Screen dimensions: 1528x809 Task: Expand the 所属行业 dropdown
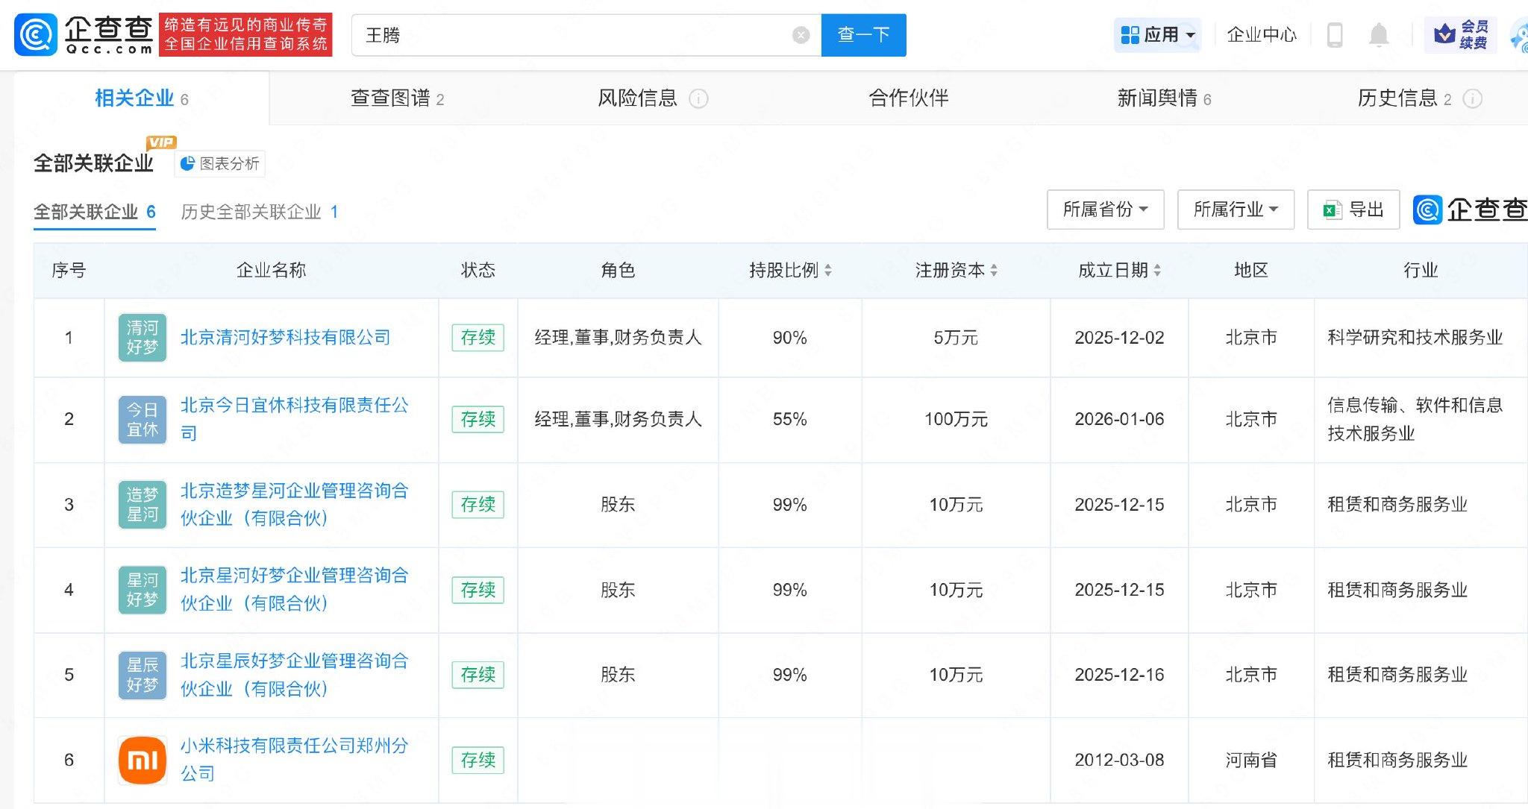(x=1235, y=210)
